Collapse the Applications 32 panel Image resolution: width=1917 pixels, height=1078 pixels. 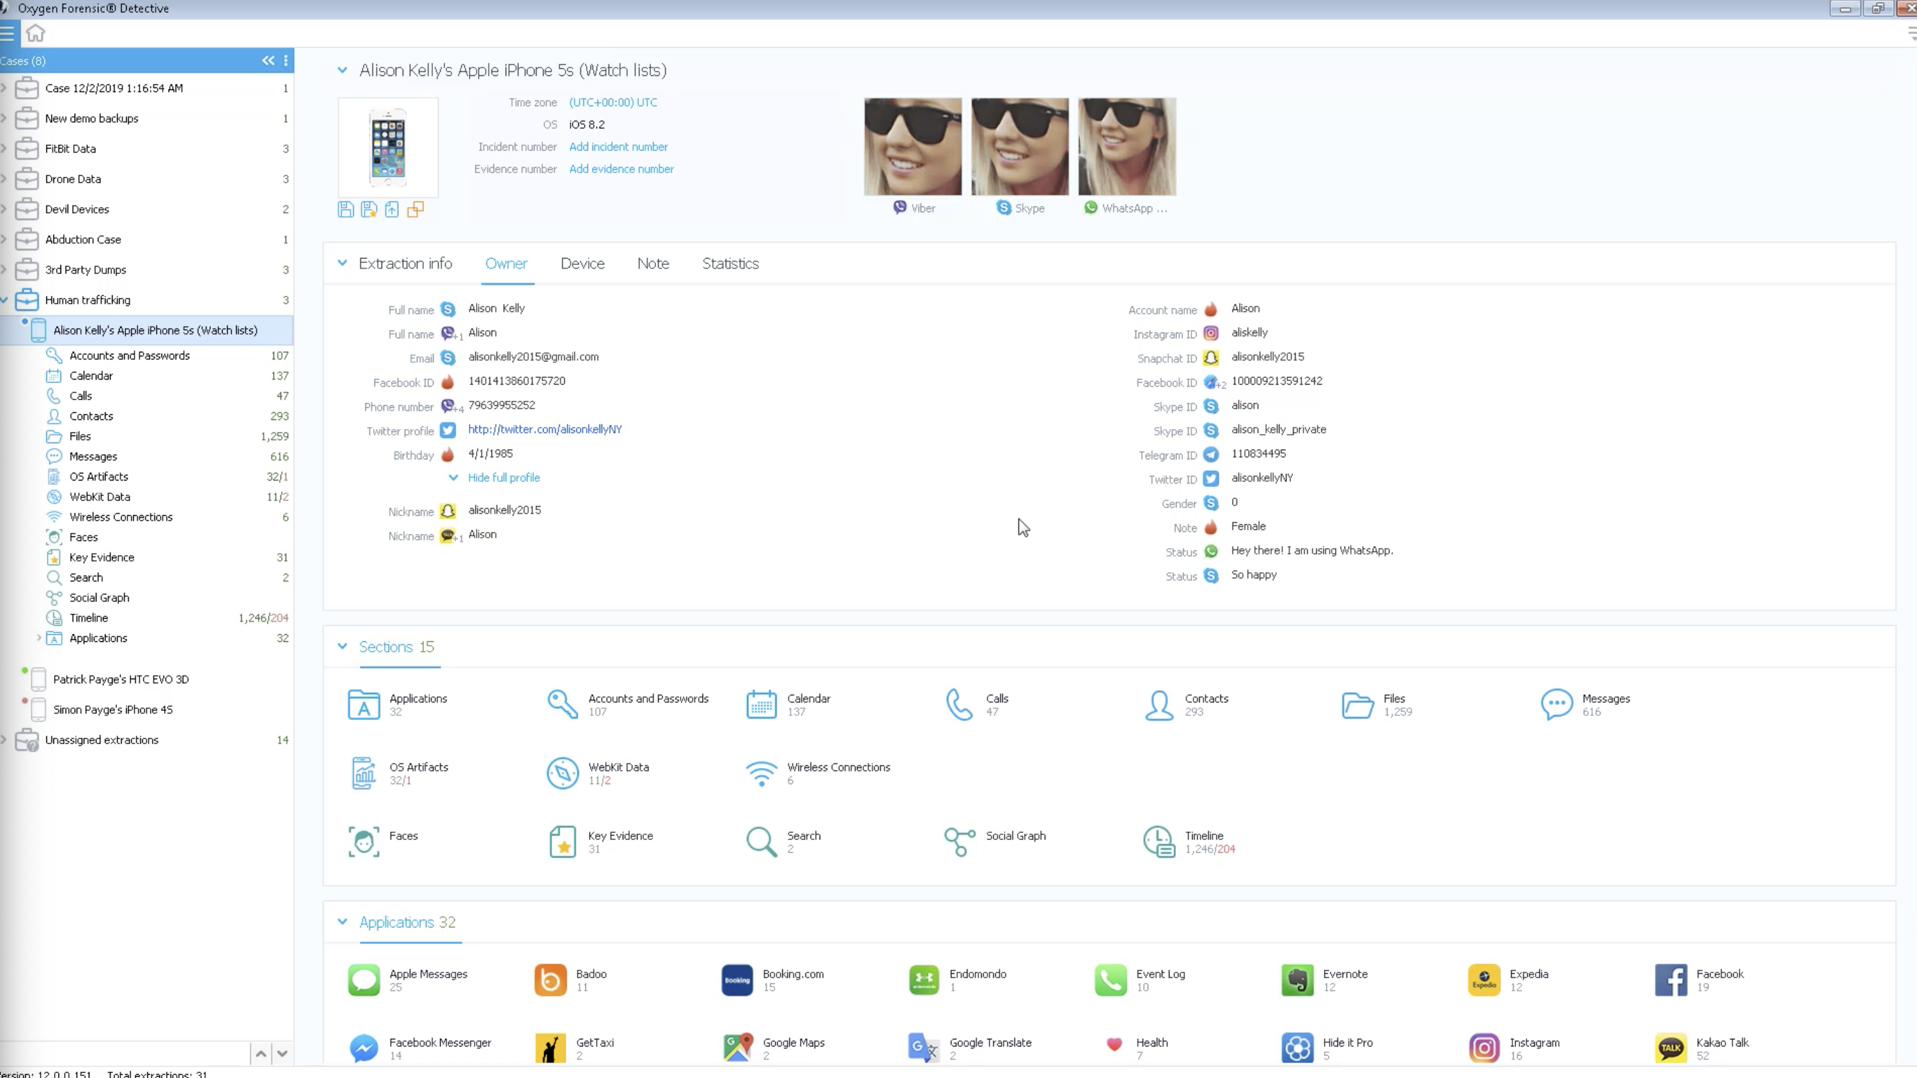(342, 921)
